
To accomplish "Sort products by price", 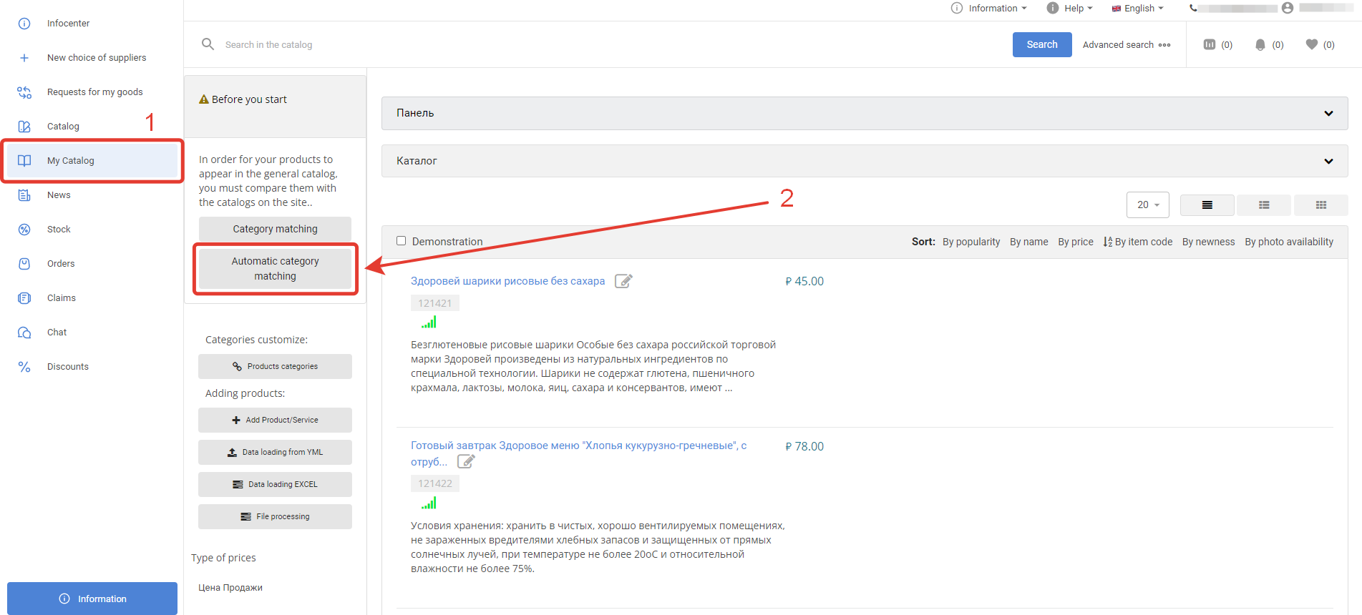I will point(1075,242).
